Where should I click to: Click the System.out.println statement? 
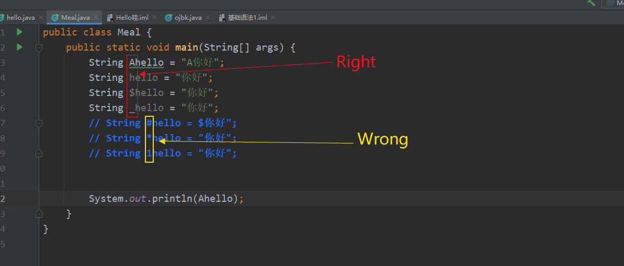pyautogui.click(x=166, y=198)
